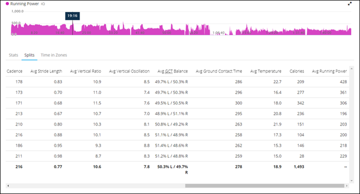Select stride length value 0.83
This screenshot has width=360, height=194.
coord(58,82)
